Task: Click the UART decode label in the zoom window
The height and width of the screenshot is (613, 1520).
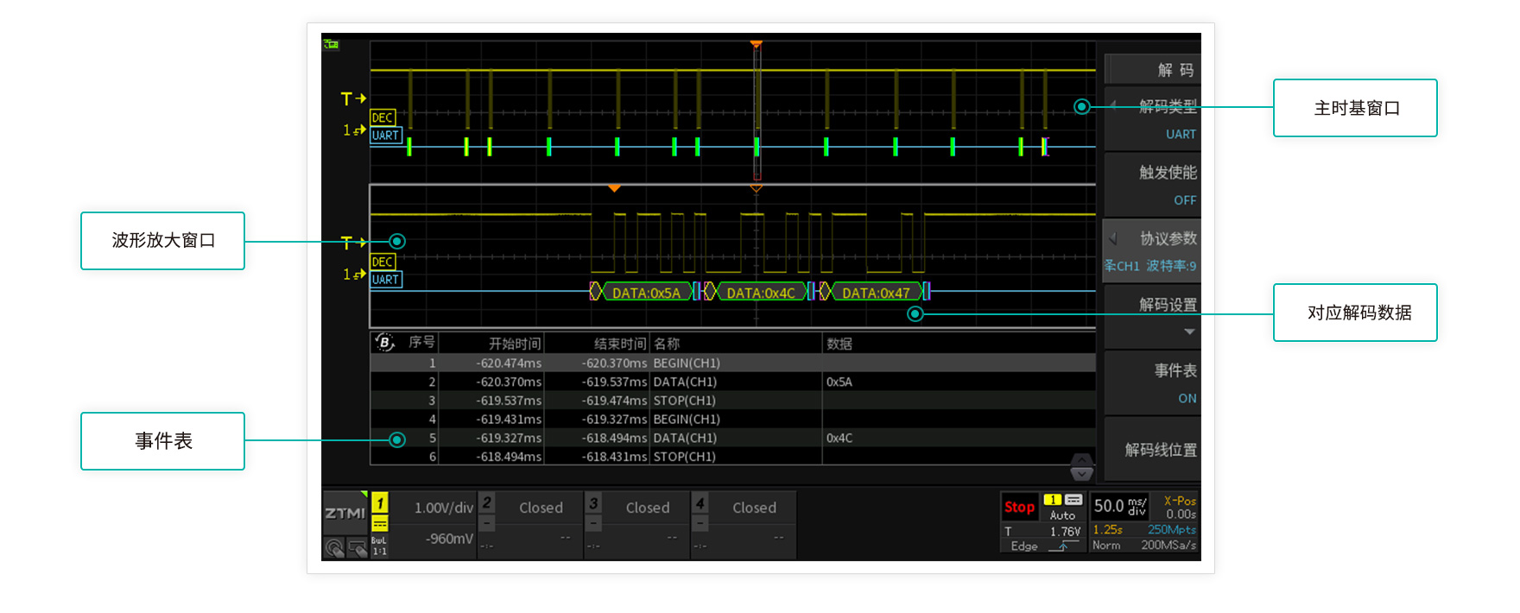Action: (385, 280)
